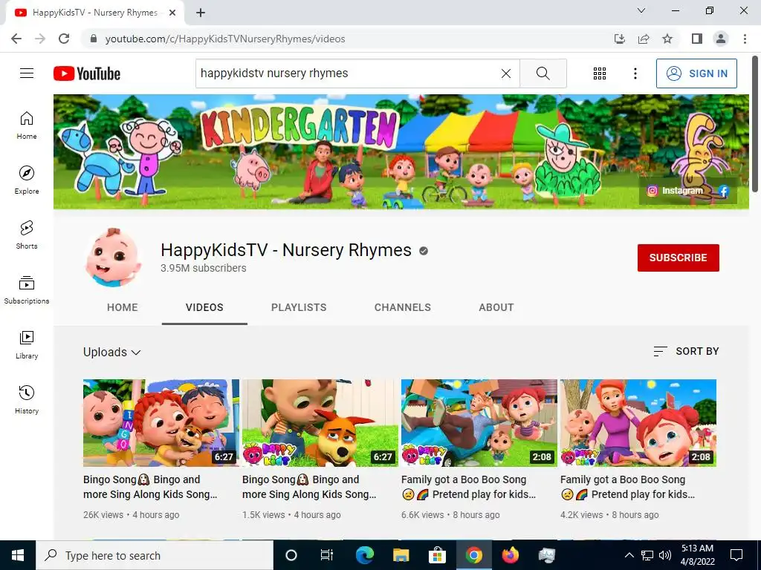Open Task View on the taskbar

coord(327,555)
